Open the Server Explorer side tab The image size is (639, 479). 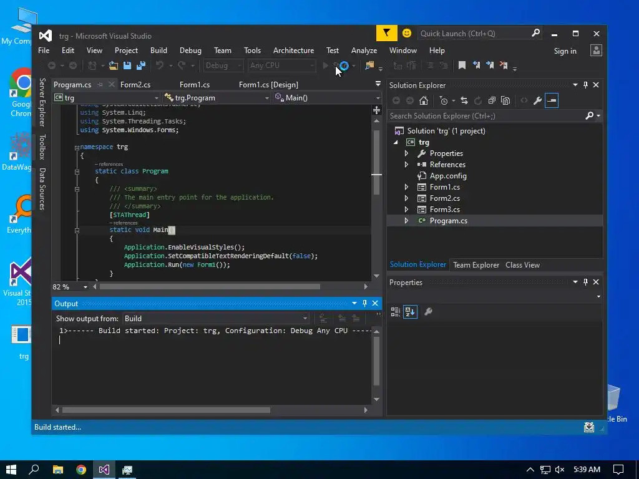(42, 102)
